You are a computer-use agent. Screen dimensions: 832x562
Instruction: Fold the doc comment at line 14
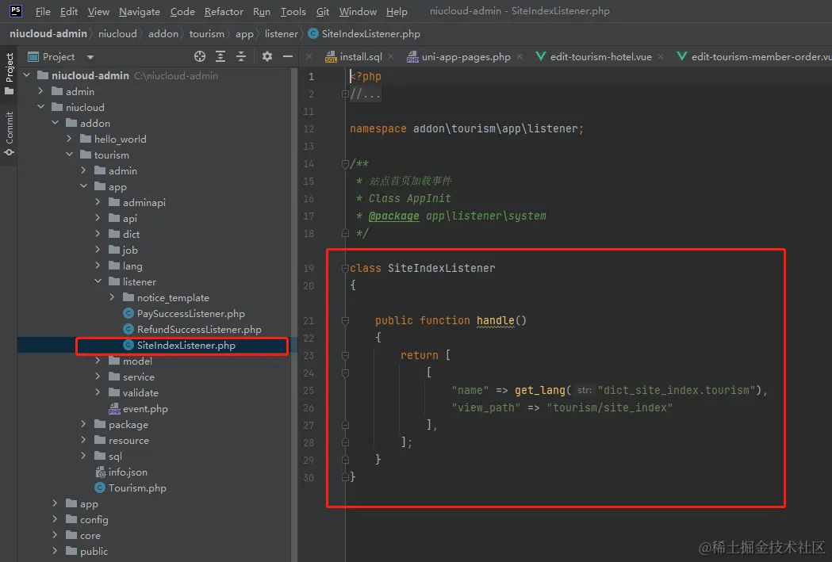click(345, 164)
